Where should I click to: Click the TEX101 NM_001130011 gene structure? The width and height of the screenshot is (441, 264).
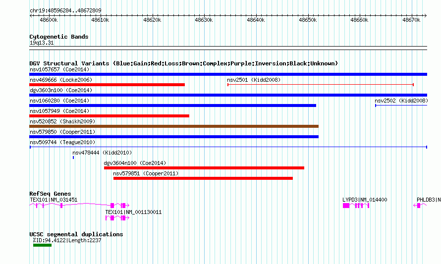pos(117,218)
